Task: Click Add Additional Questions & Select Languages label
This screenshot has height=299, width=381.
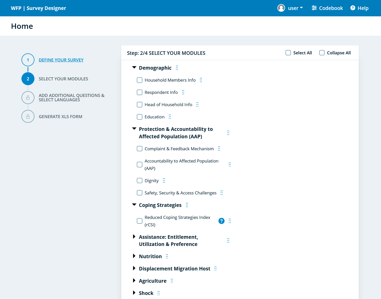Action: coord(72,98)
